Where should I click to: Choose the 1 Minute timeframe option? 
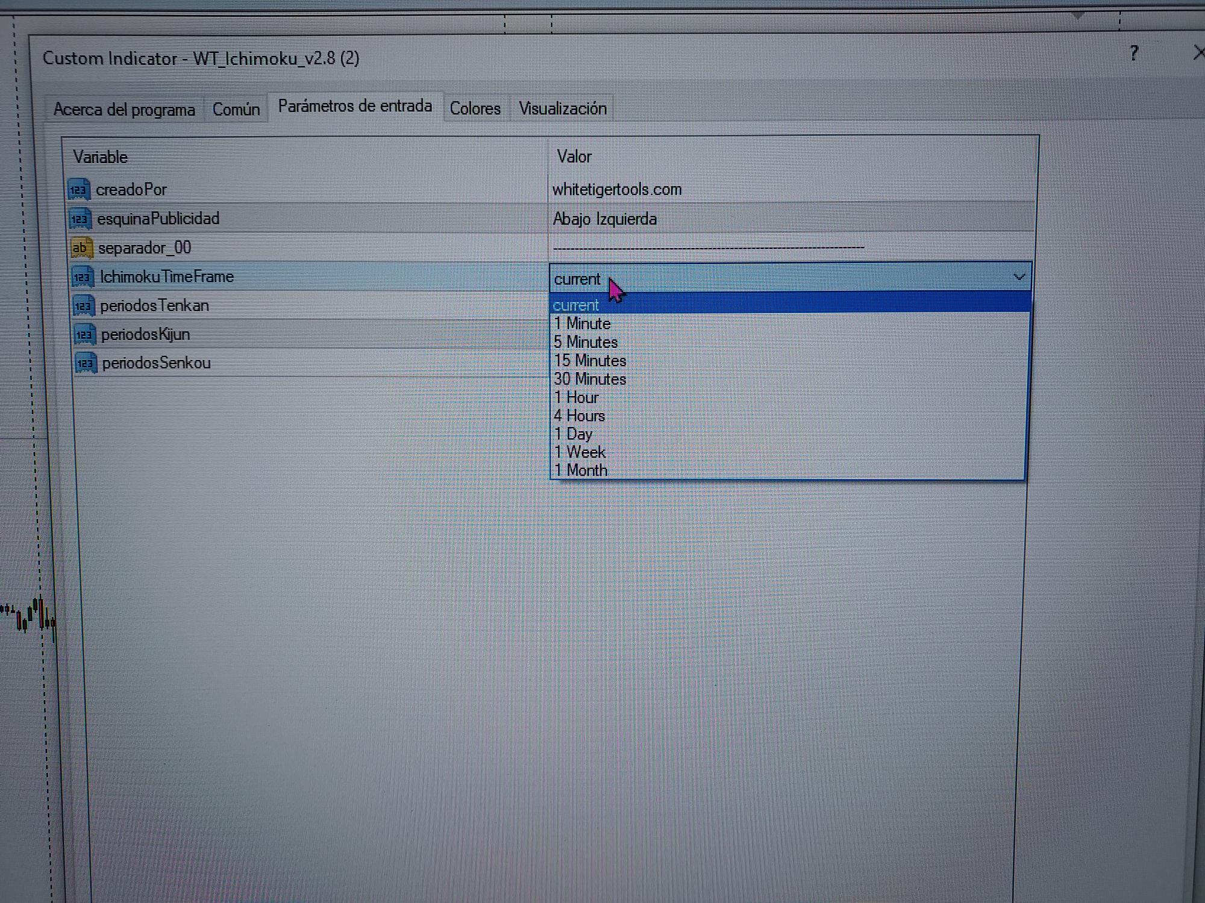[582, 324]
